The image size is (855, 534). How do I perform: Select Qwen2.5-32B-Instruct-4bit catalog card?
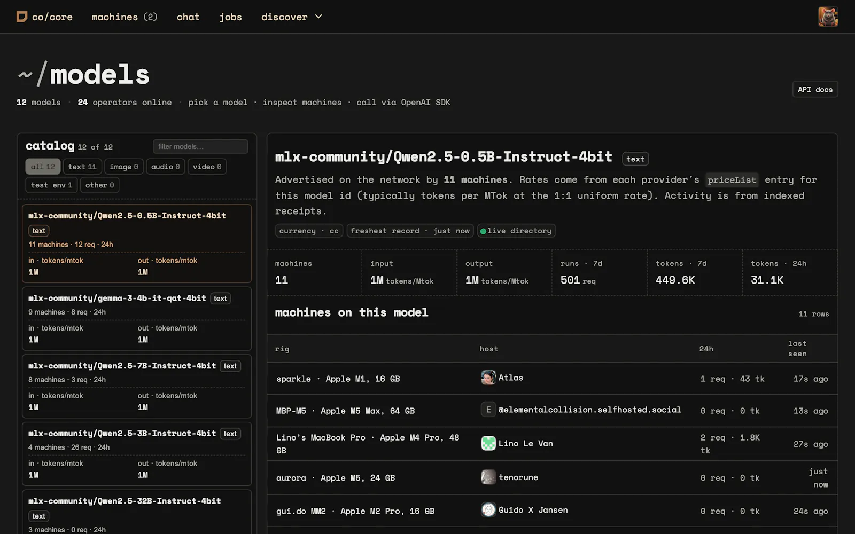click(x=137, y=513)
